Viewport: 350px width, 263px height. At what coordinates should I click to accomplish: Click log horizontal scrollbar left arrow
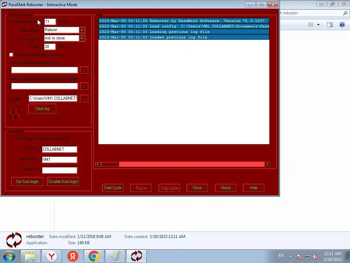click(x=98, y=164)
